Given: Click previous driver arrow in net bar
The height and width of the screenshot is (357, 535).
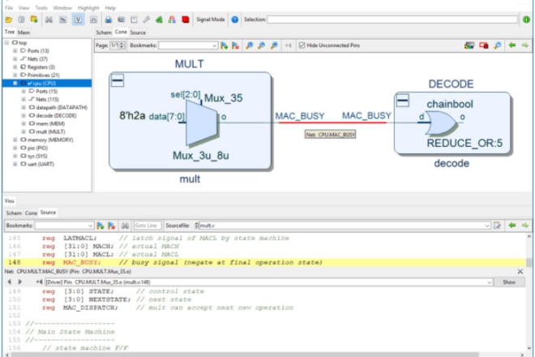Looking at the screenshot, I should [x=10, y=282].
